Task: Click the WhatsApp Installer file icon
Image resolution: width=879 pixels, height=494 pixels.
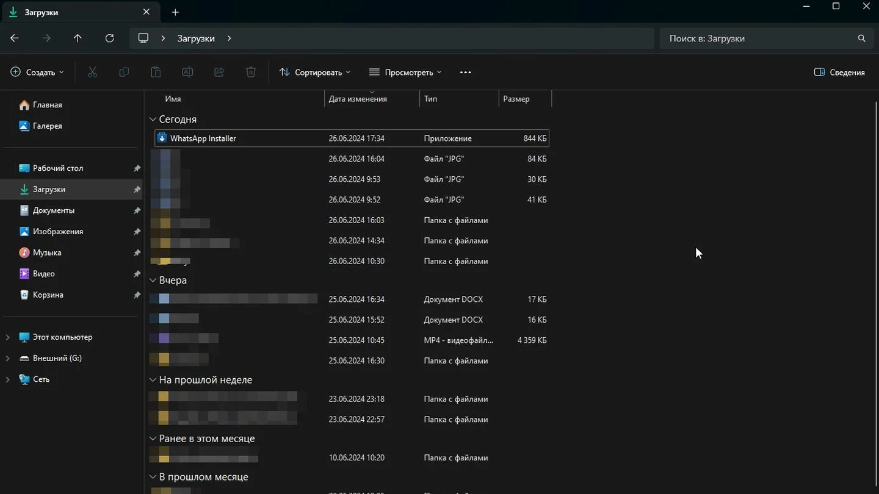Action: (x=162, y=138)
